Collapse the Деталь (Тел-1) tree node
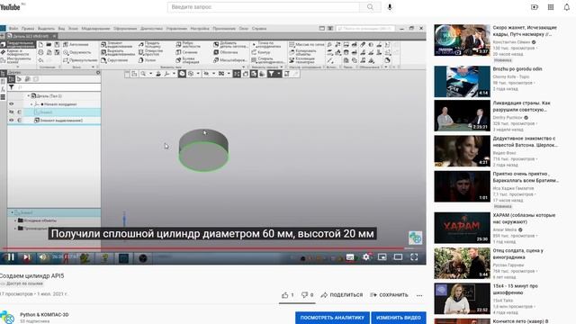576x324 pixels. (x=29, y=96)
